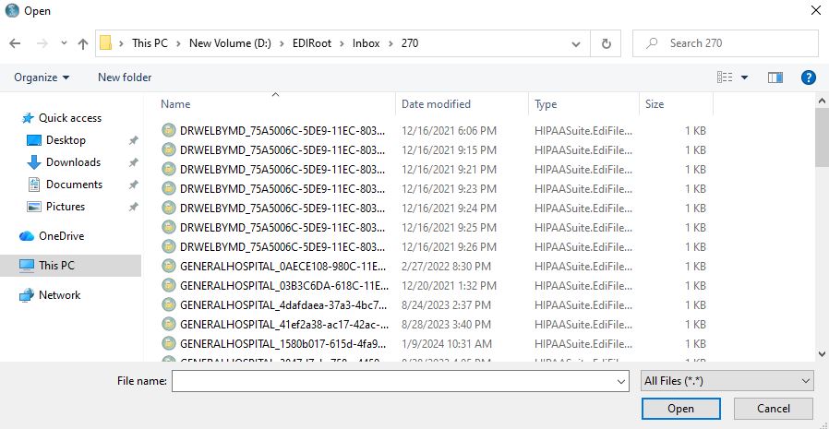The height and width of the screenshot is (429, 829).
Task: Expand previous locations address dropdown
Action: point(576,43)
